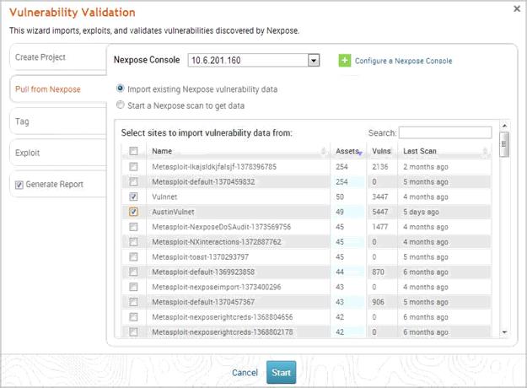Sort table by Assets column arrows
This screenshot has height=388, width=527.
click(x=361, y=151)
